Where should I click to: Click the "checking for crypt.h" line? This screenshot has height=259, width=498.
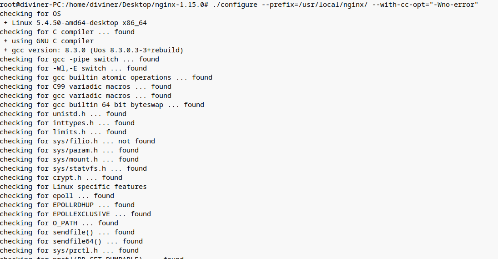(x=61, y=178)
